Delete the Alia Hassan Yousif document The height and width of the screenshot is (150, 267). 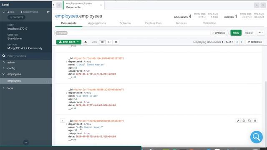(255, 121)
